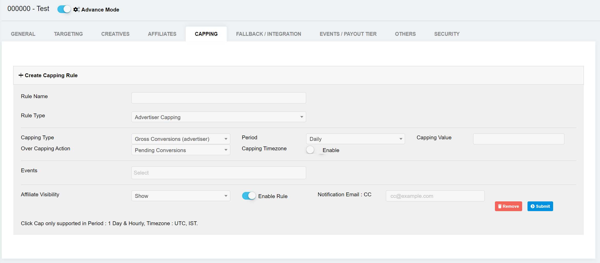
Task: Switch to the Targeting tab
Action: 68,34
